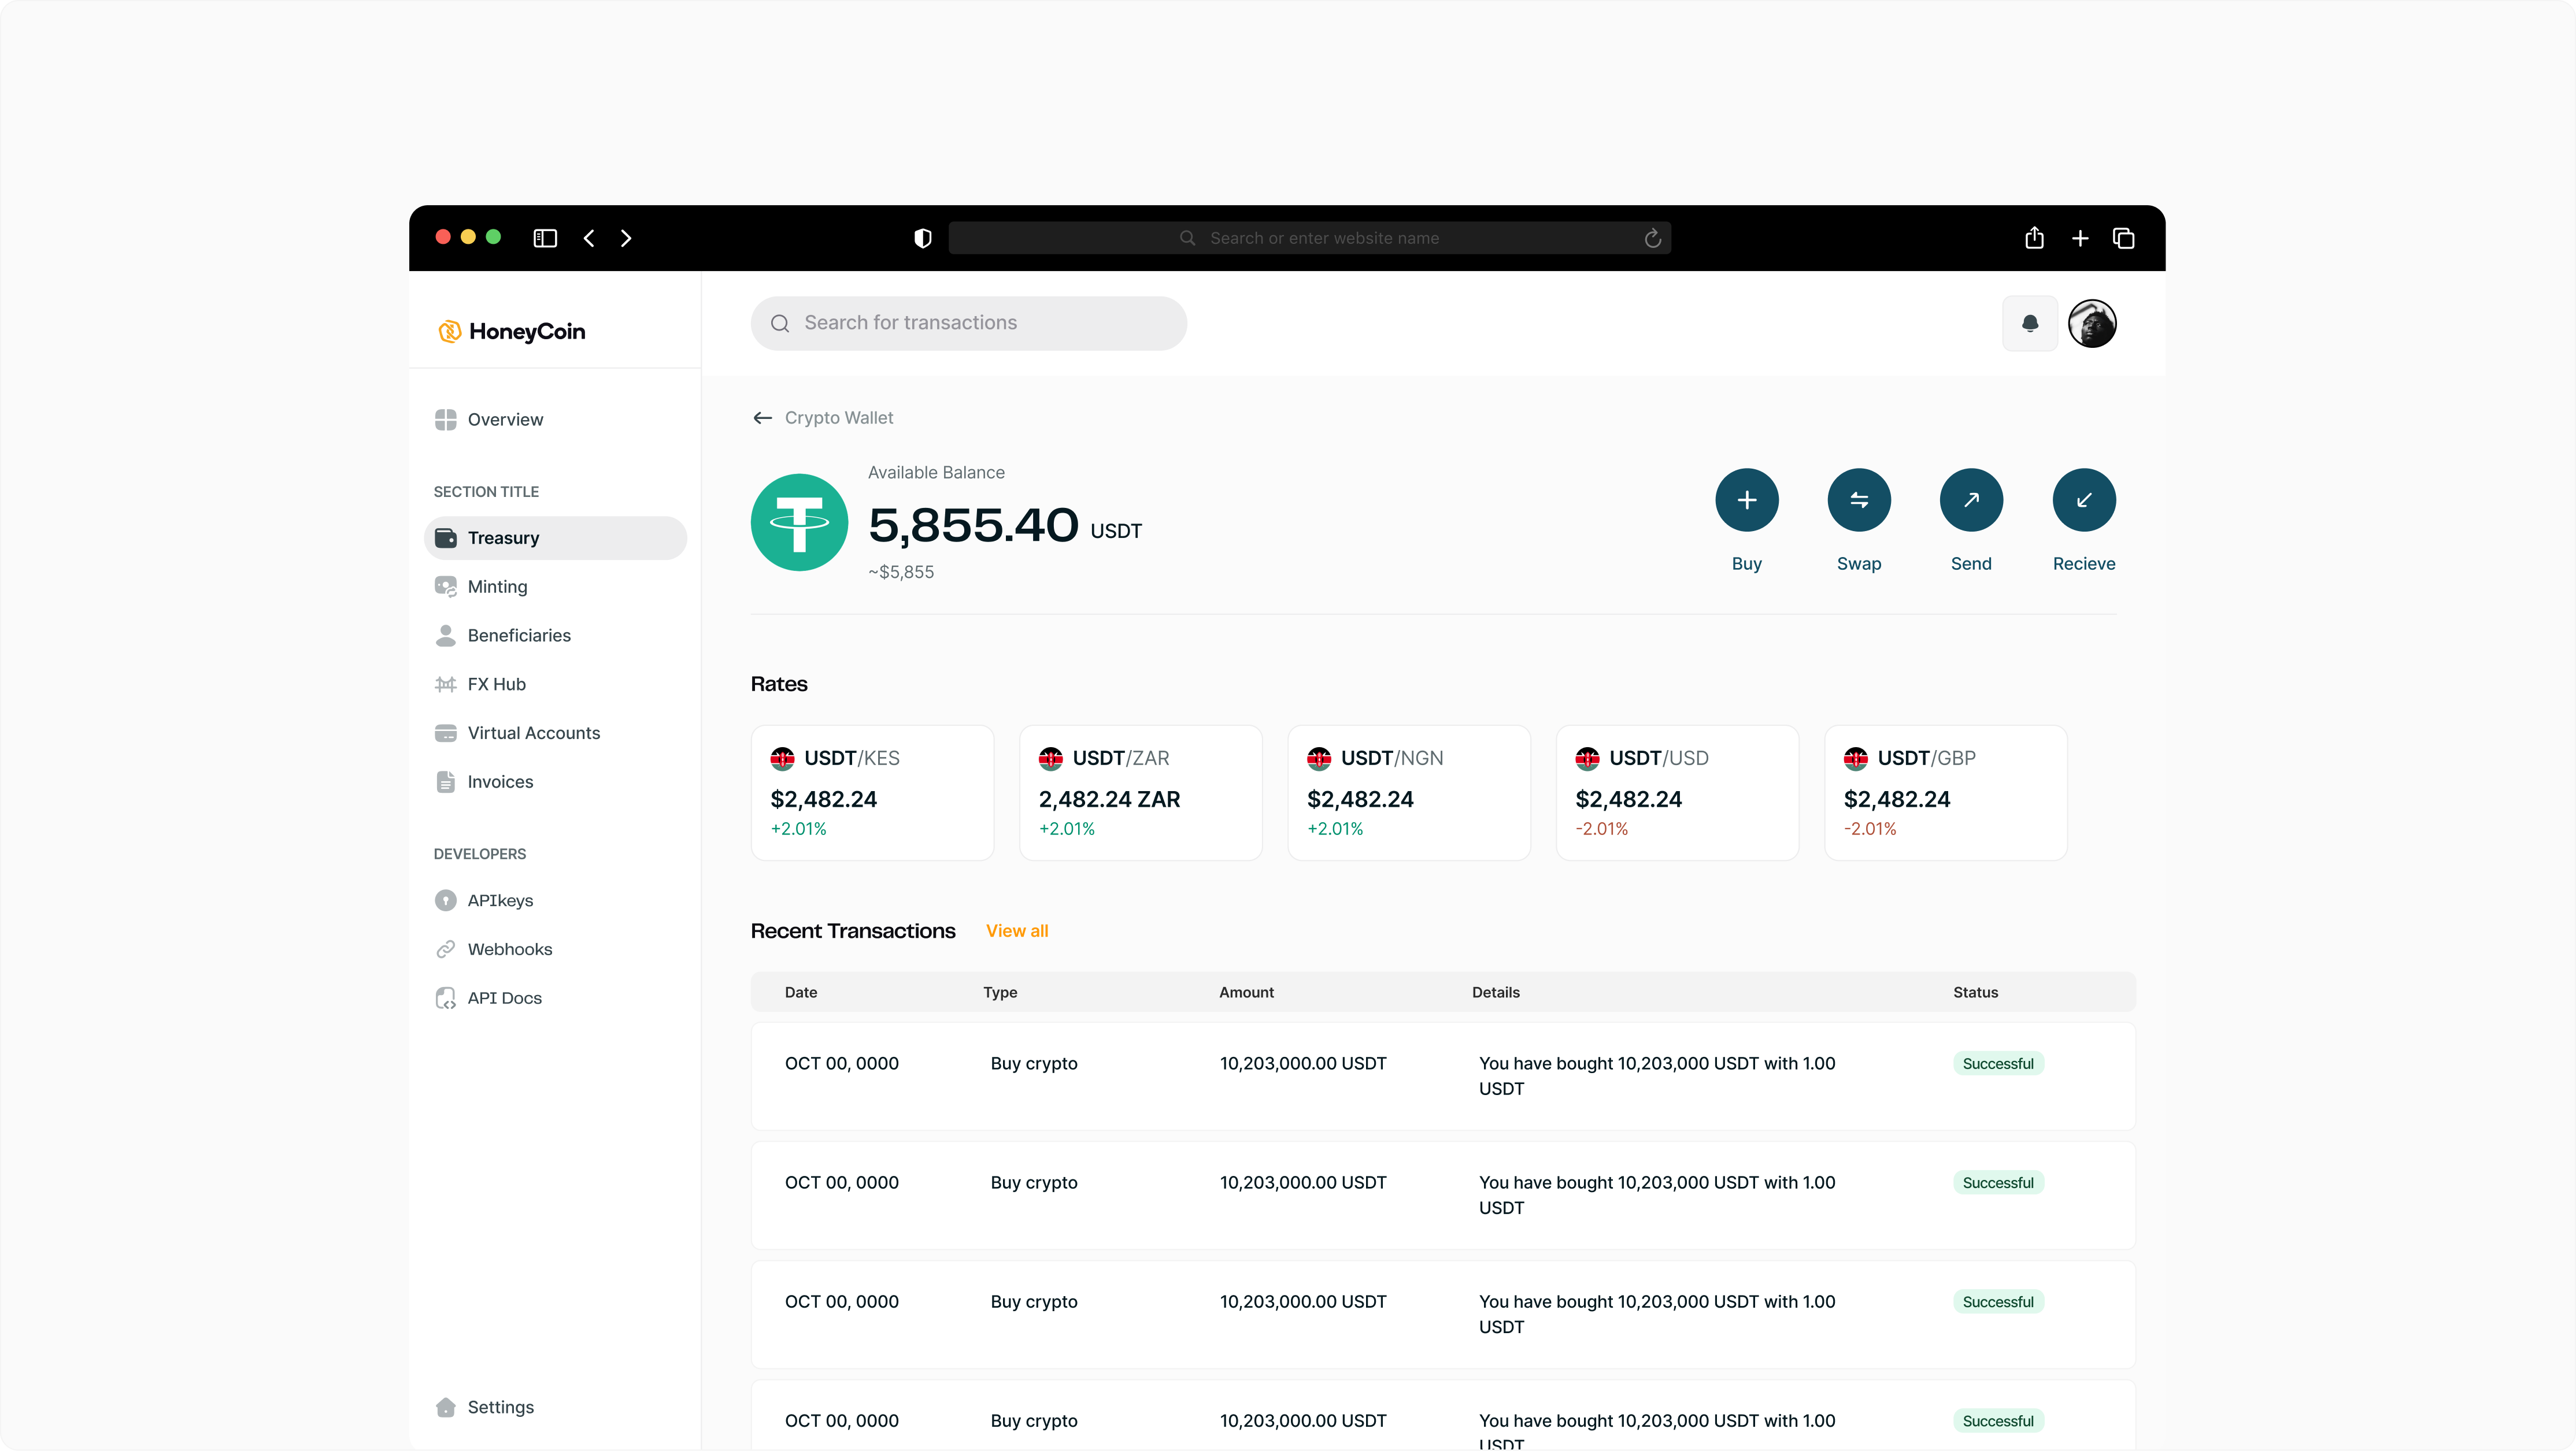This screenshot has height=1451, width=2576.
Task: Open the notifications bell
Action: (2029, 323)
